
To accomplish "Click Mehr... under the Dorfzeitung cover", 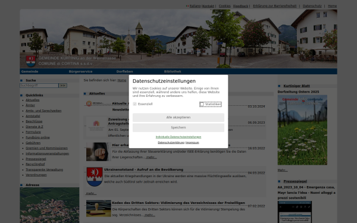I will pos(283,170).
